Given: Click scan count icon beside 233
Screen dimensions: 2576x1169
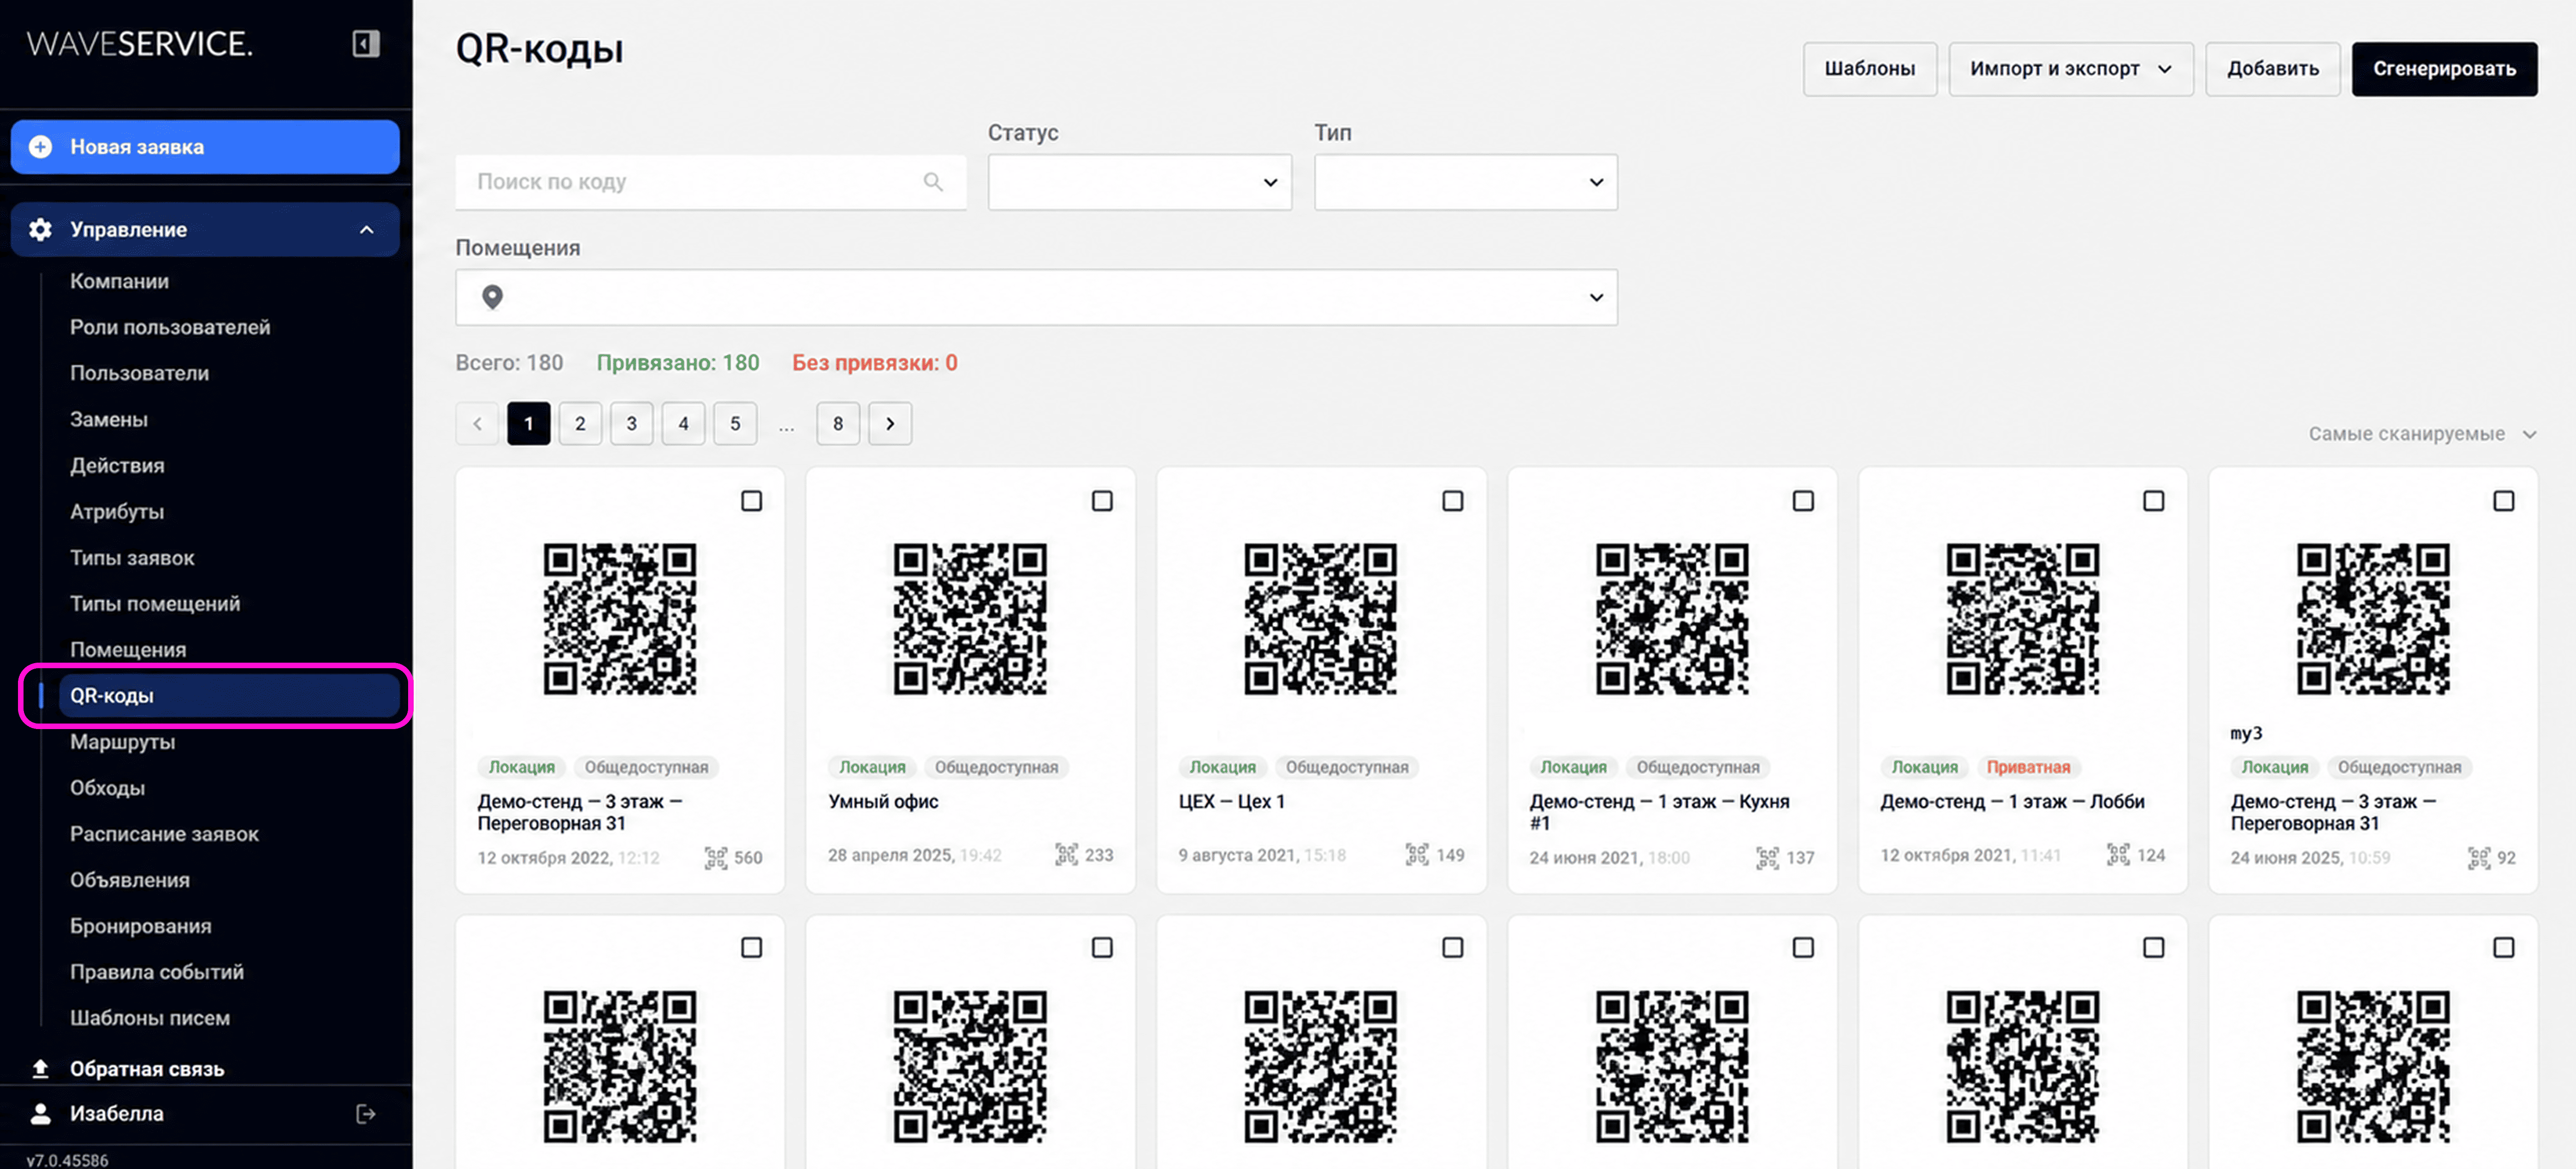Looking at the screenshot, I should (x=1067, y=855).
